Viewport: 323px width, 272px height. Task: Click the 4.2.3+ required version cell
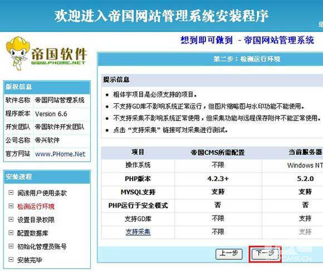(x=218, y=179)
